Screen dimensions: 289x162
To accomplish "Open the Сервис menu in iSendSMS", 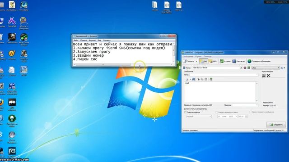I will click(x=198, y=56).
